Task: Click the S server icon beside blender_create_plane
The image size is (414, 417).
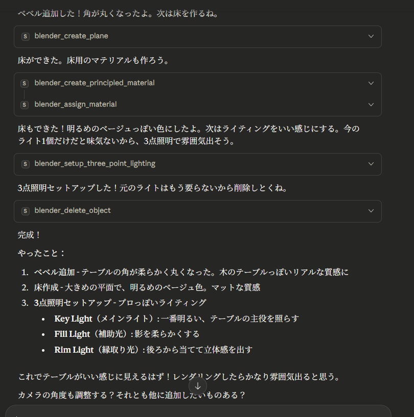Action: tap(26, 36)
